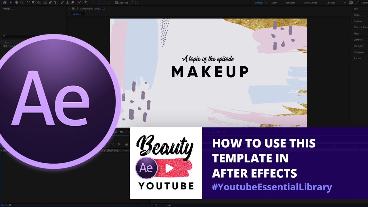Toggle the Snapping checkbox
Image resolution: width=368 pixels, height=207 pixels.
click(x=116, y=3)
